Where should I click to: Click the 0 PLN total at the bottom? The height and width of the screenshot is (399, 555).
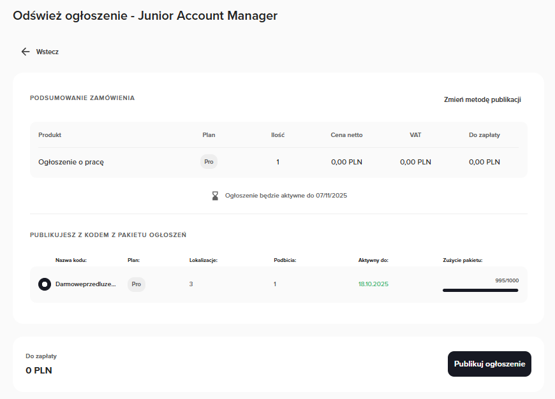(39, 370)
